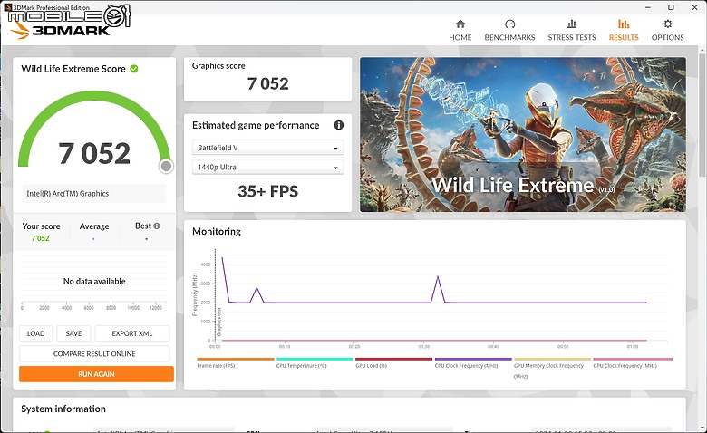The width and height of the screenshot is (707, 433).
Task: Click the gray knob on the score gauge
Action: [x=166, y=167]
